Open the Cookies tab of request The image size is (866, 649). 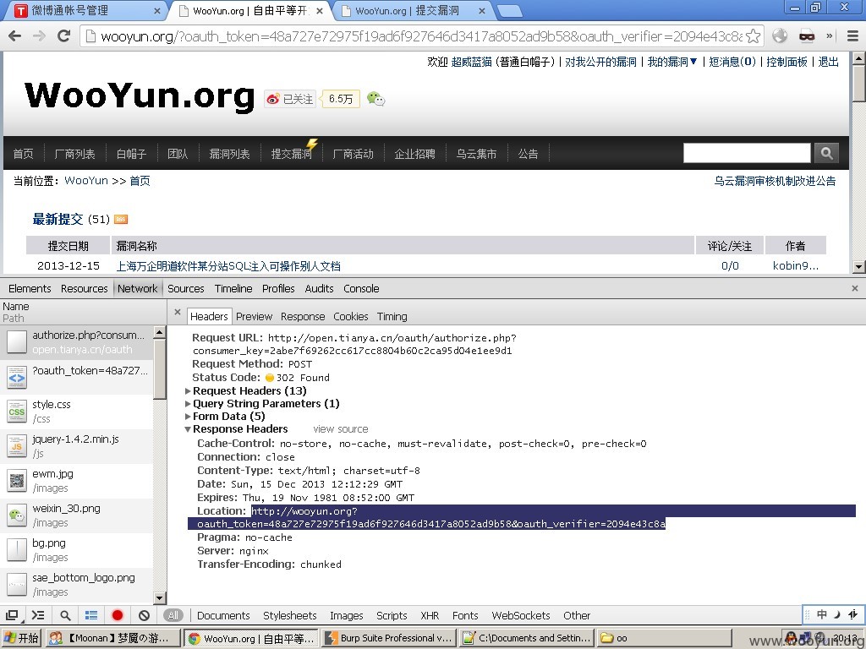[x=351, y=316]
